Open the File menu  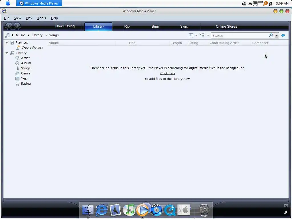click(x=7, y=18)
